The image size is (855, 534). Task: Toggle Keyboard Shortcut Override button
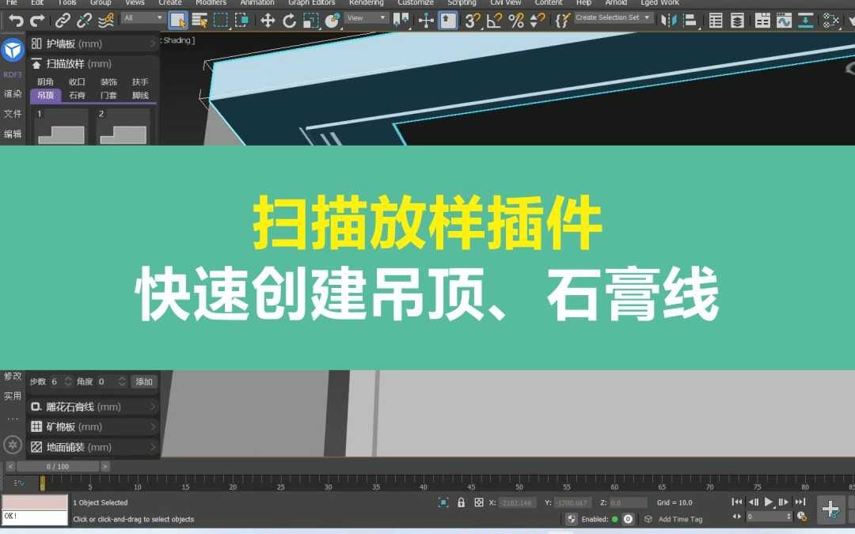(x=447, y=21)
